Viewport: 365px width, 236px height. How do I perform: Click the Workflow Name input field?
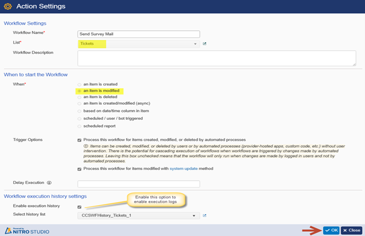[139, 34]
